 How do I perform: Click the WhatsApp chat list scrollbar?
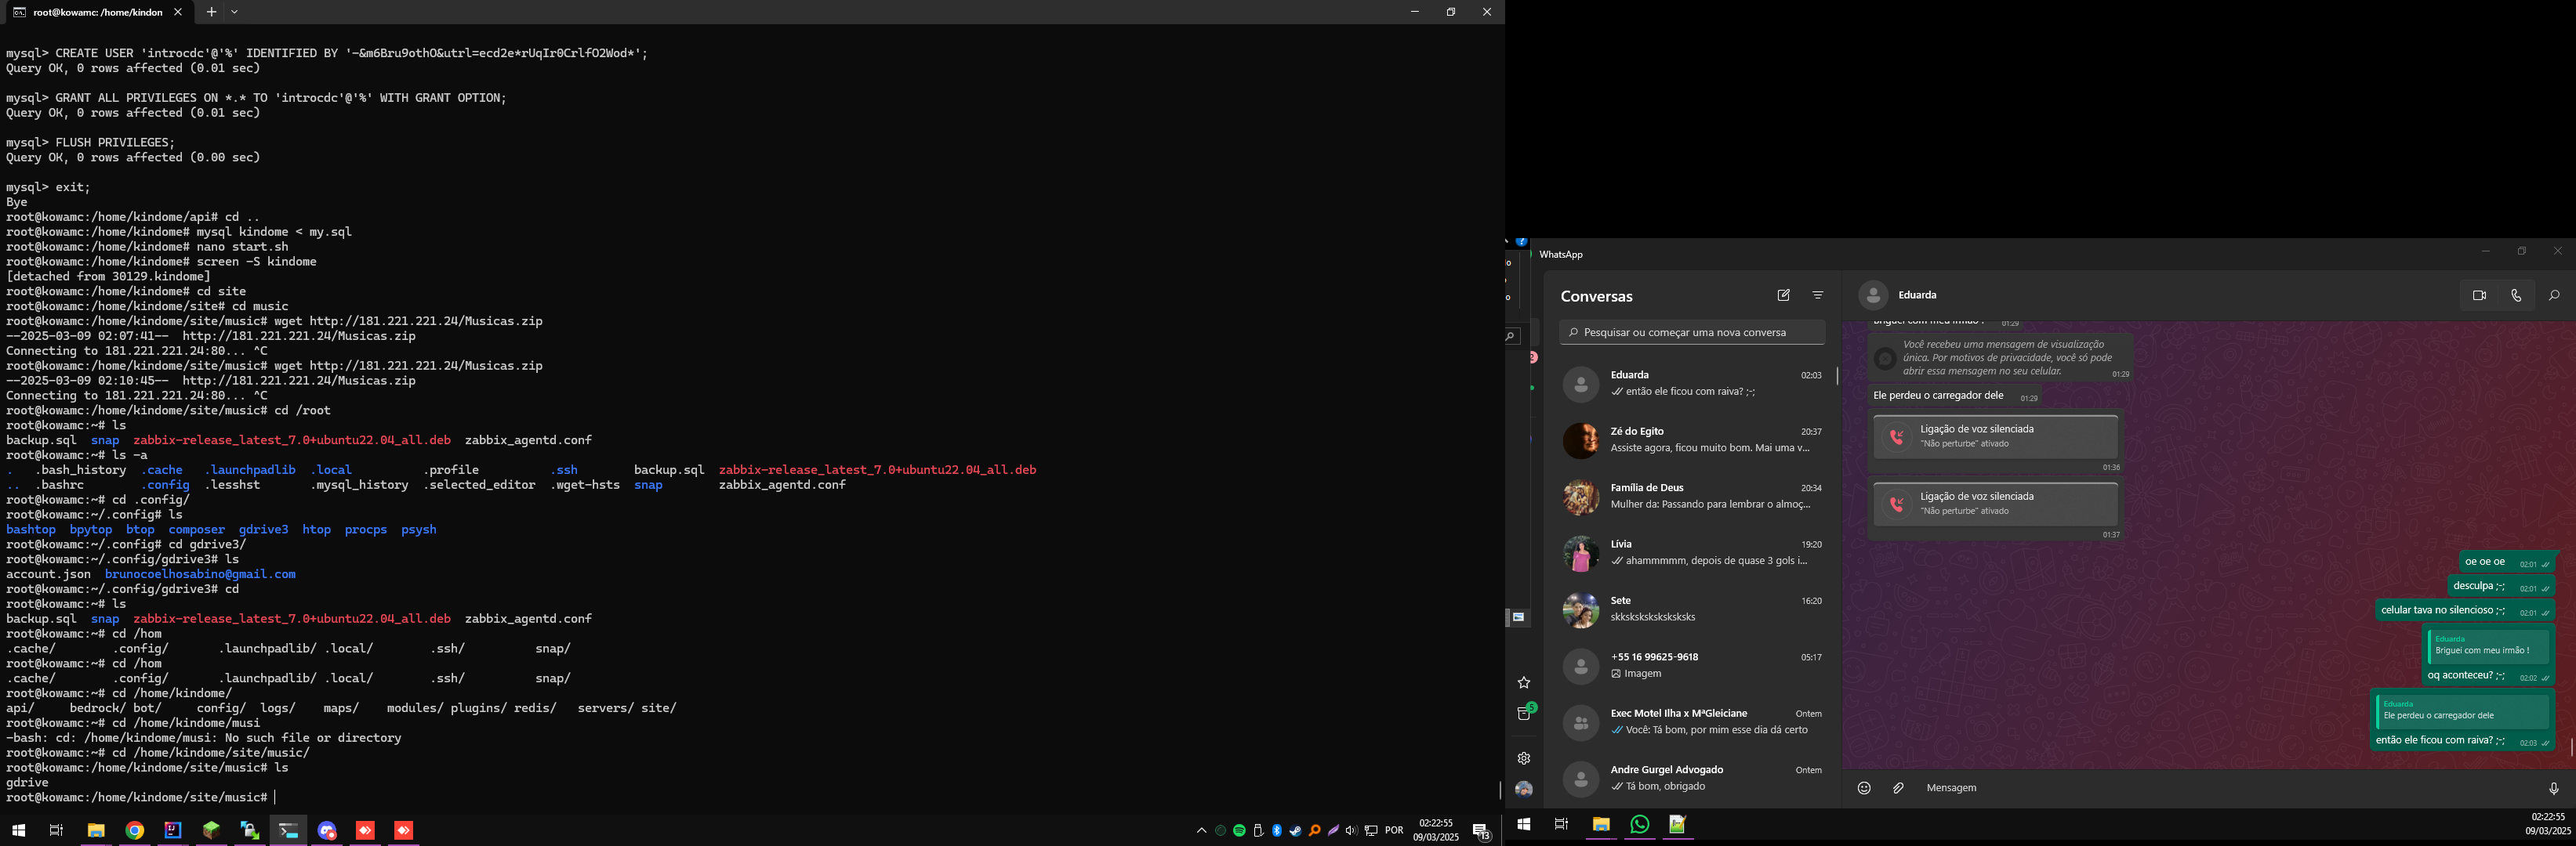tap(1837, 377)
